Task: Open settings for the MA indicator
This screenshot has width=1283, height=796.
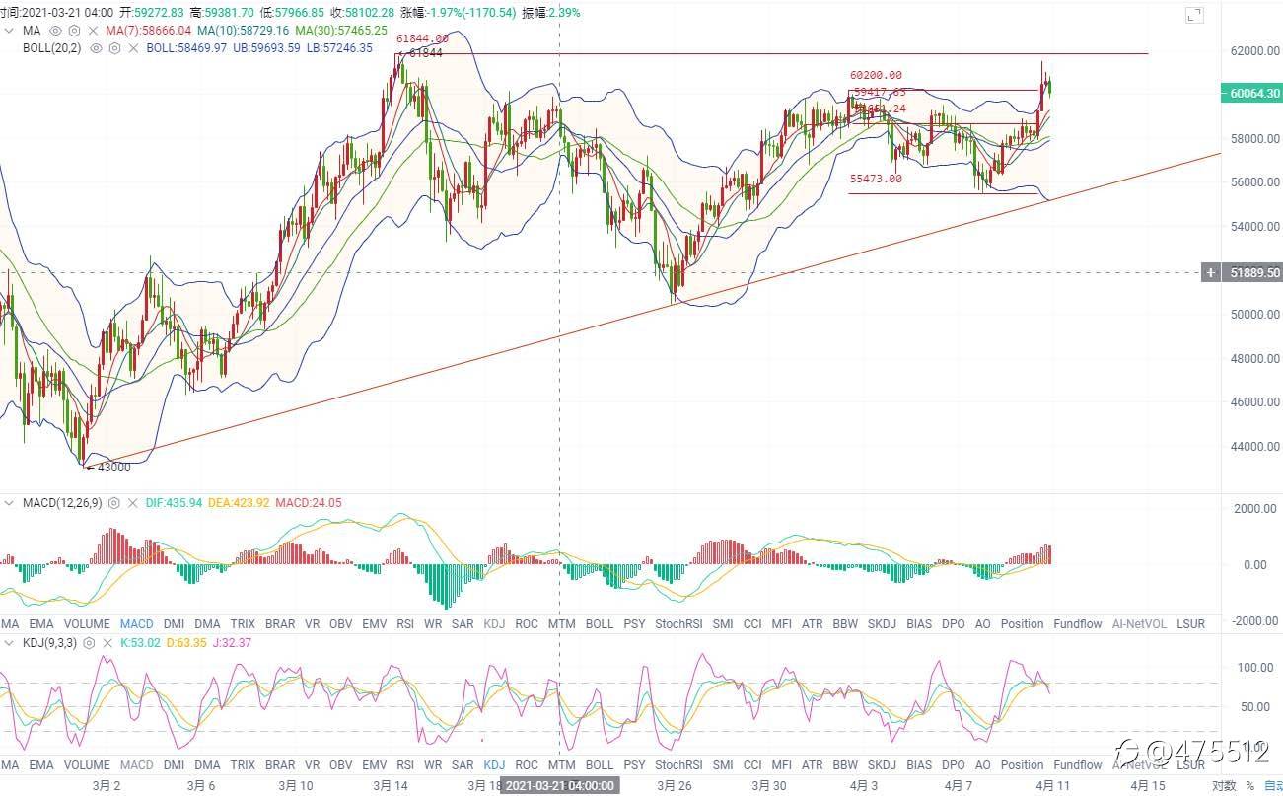Action: click(73, 31)
